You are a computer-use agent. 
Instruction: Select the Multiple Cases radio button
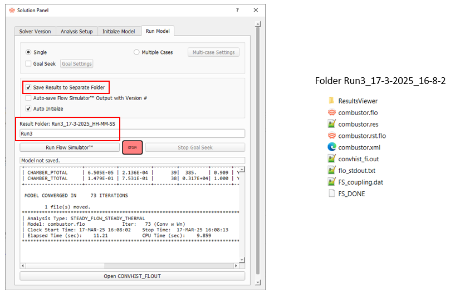136,52
